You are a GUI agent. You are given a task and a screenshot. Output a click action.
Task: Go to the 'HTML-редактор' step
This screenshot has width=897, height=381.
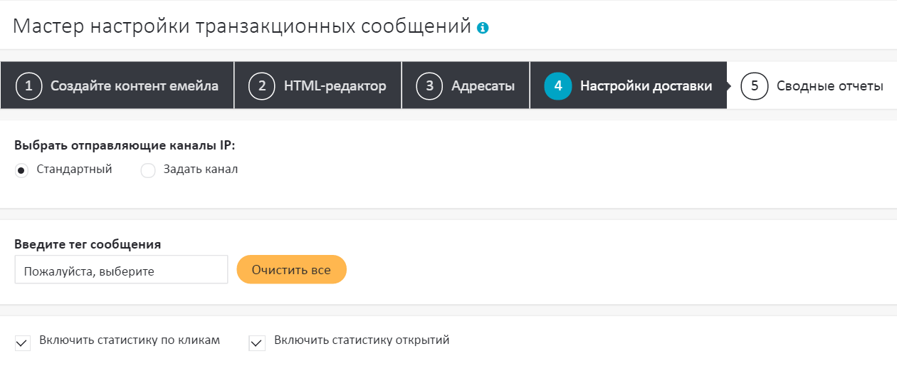click(335, 86)
